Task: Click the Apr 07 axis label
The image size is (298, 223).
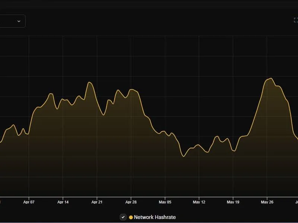Action: [x=29, y=202]
